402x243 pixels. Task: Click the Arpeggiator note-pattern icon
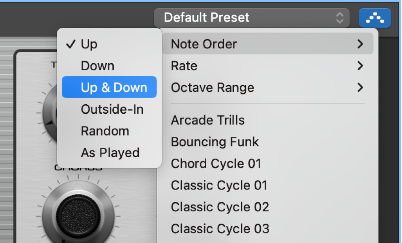(375, 18)
